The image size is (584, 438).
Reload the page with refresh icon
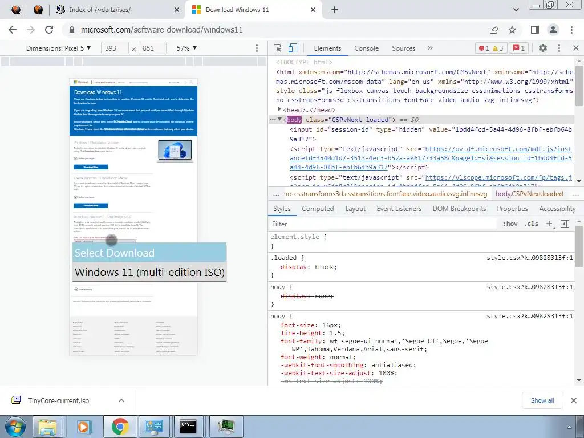tap(49, 30)
